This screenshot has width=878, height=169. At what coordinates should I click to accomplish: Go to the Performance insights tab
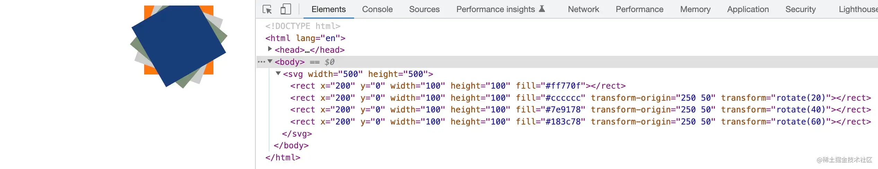point(495,9)
